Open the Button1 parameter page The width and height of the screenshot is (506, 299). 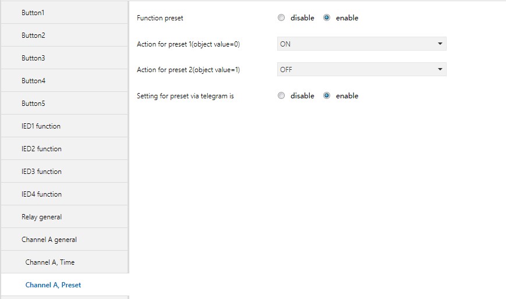click(33, 12)
